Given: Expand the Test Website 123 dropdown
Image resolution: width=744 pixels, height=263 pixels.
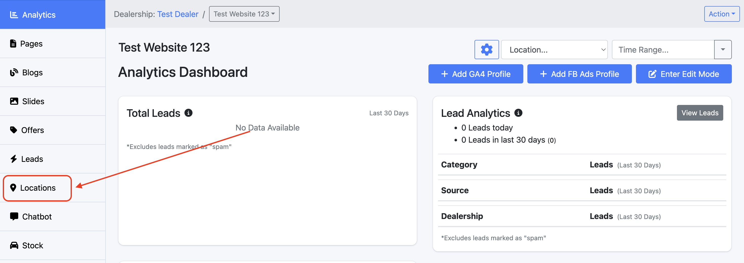Looking at the screenshot, I should tap(244, 14).
